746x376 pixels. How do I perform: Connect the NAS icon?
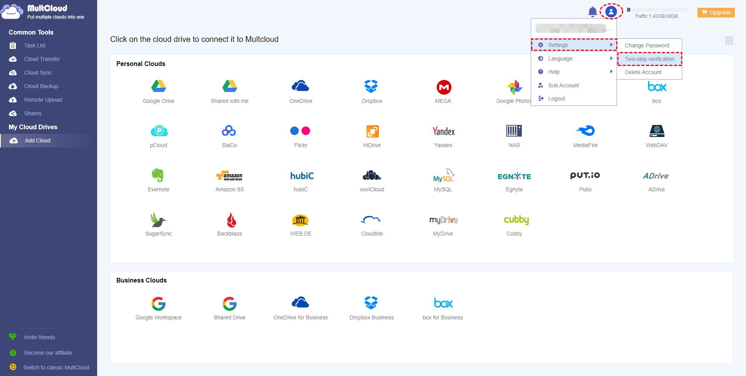coord(514,131)
